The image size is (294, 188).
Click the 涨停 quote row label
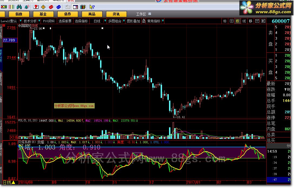pyautogui.click(x=271, y=118)
